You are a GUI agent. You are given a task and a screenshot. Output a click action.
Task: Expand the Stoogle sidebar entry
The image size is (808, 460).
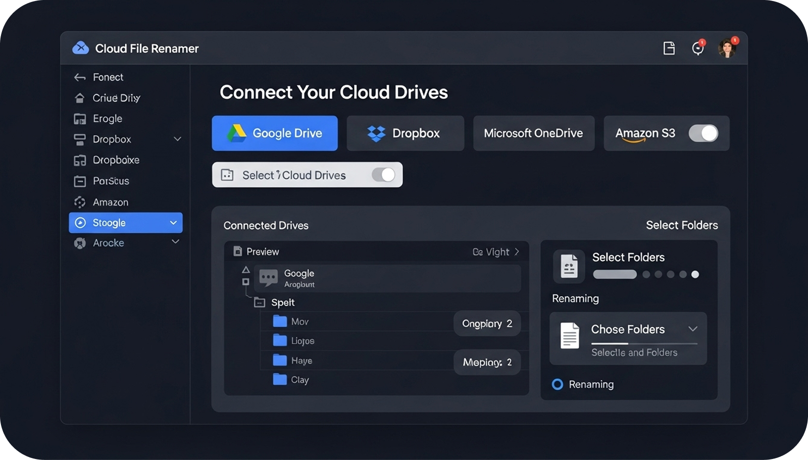(173, 223)
